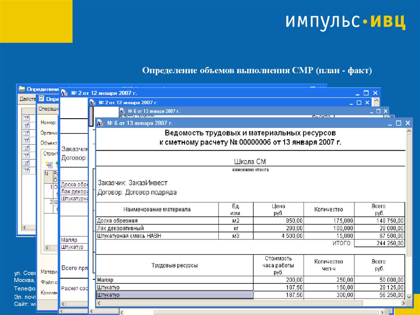Viewport: 420px width, 315px height.
Task: Click the right arrow of the front window's horizontal scrollbar
Action: coord(404,303)
